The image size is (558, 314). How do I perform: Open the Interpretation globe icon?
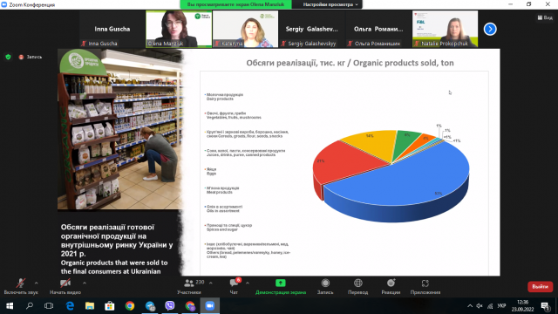click(x=358, y=283)
